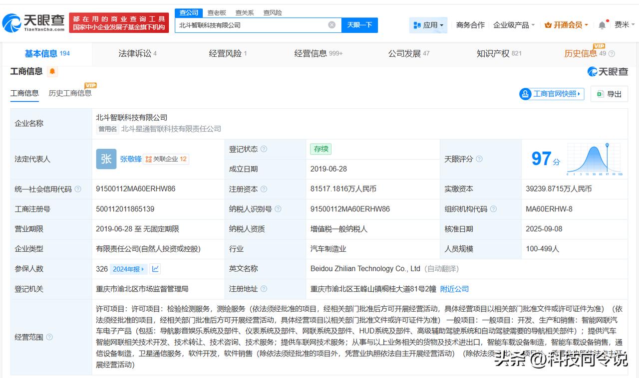Click the help icon beside 统一社会信用代码

(77, 189)
